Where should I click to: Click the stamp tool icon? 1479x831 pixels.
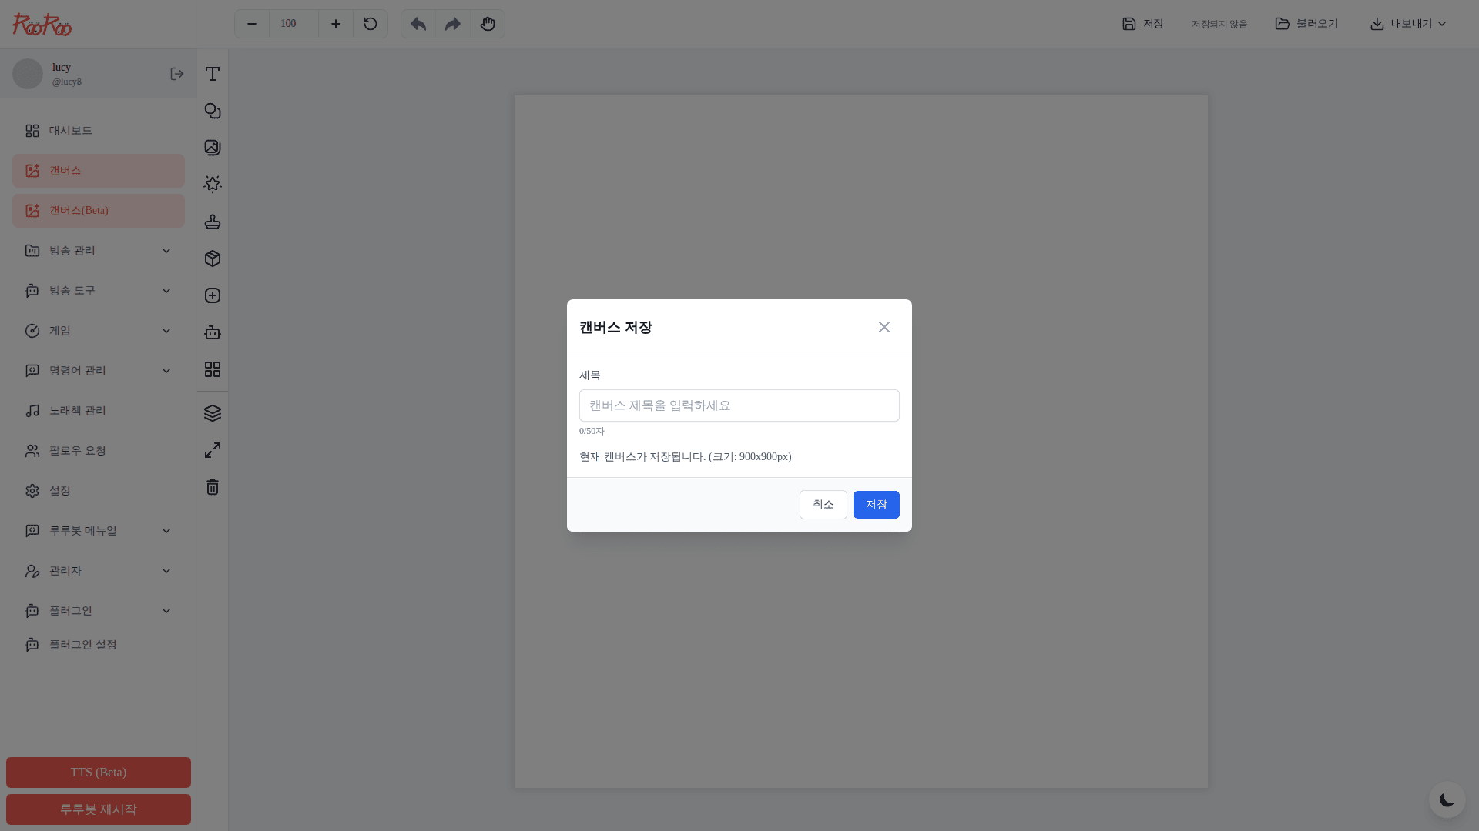click(213, 222)
